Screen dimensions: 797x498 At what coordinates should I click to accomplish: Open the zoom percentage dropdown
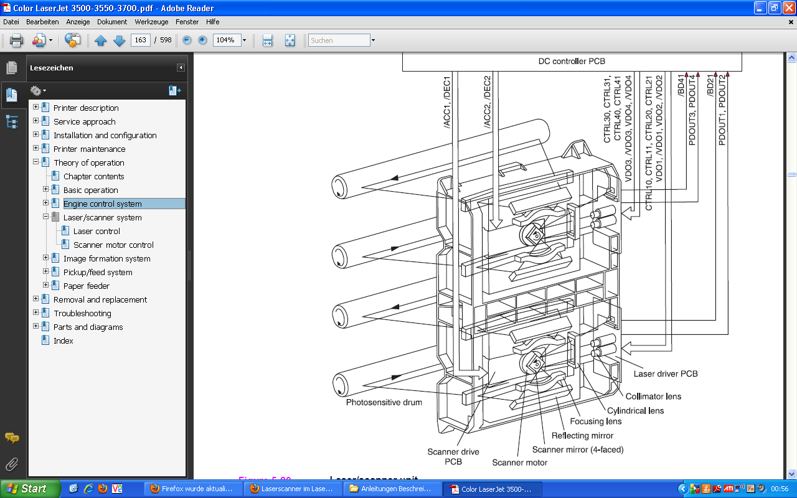click(x=244, y=40)
